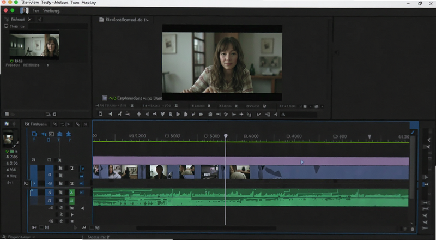Click the first icon at the timeline panel's bottom left
Screen dimensions: 436x240
tap(34, 227)
